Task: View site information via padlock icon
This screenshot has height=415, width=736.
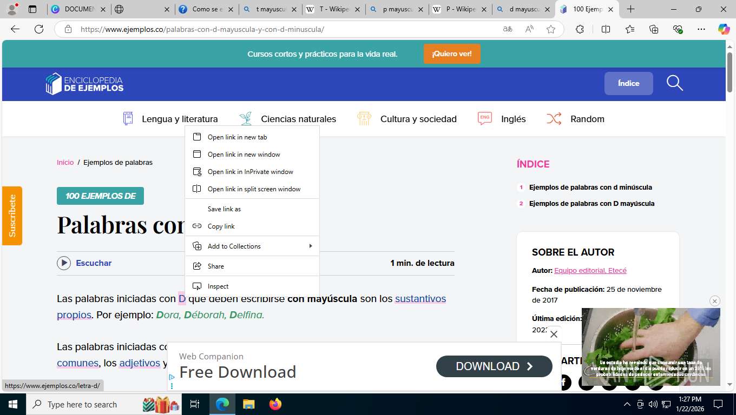Action: pos(68,29)
